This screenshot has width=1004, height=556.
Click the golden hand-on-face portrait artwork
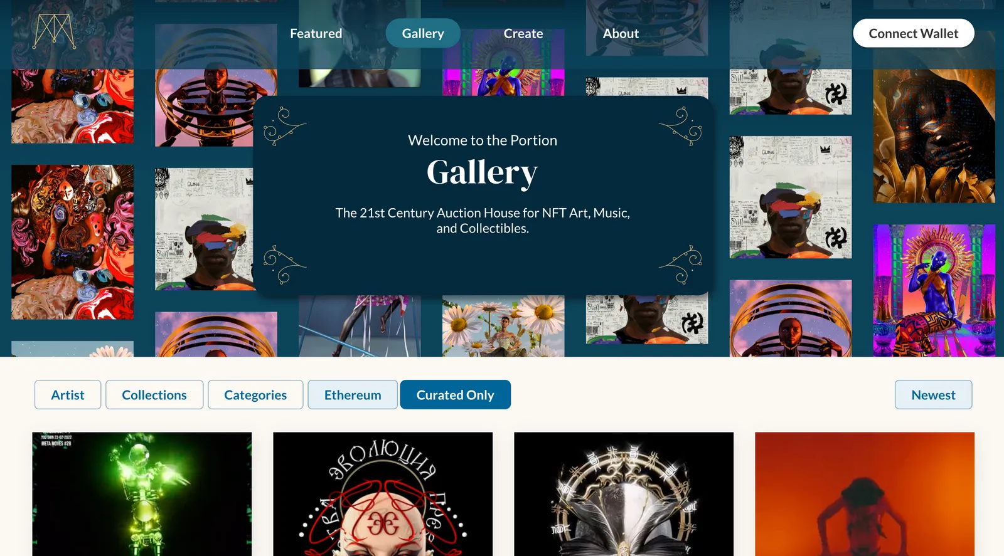coord(934,136)
